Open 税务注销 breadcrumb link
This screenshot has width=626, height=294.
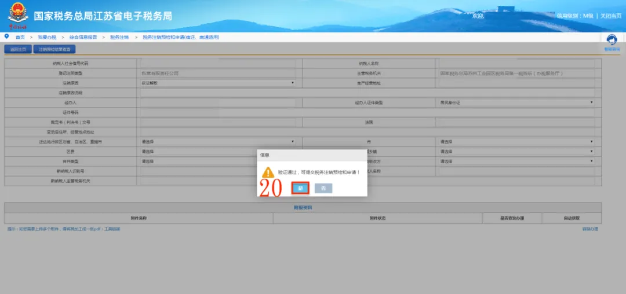[119, 37]
